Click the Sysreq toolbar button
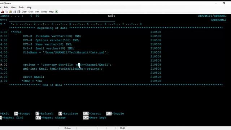231x130 pixels. [x=44, y=12]
